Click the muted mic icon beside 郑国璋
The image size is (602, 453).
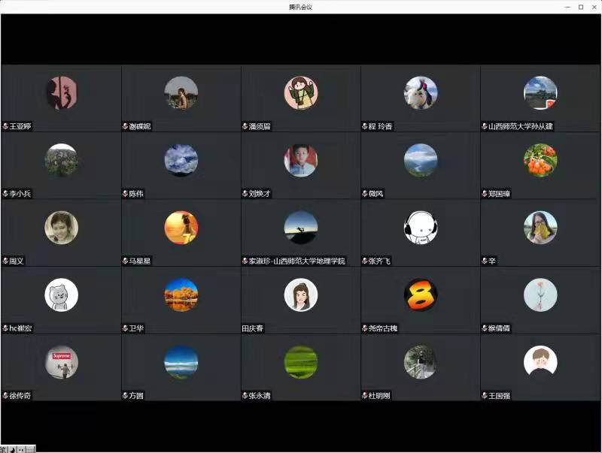tap(485, 194)
